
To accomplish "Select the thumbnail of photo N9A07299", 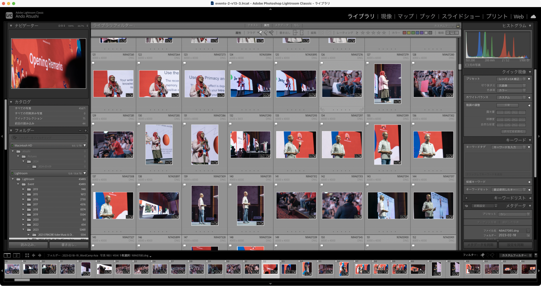I will 387,145.
